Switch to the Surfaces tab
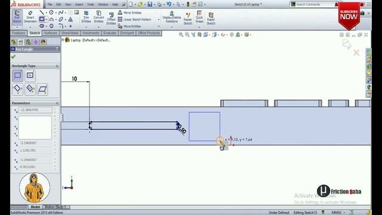 [50, 33]
